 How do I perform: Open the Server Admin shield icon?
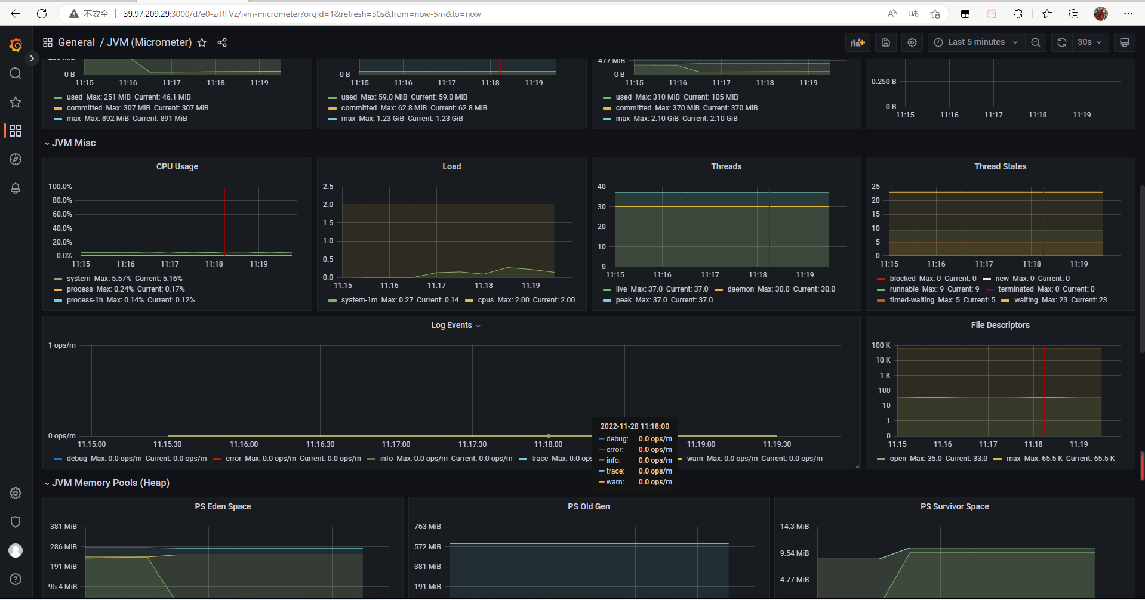[x=16, y=522]
